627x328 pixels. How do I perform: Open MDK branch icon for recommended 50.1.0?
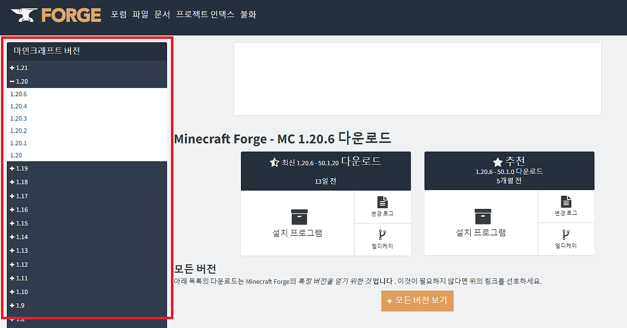coord(566,234)
